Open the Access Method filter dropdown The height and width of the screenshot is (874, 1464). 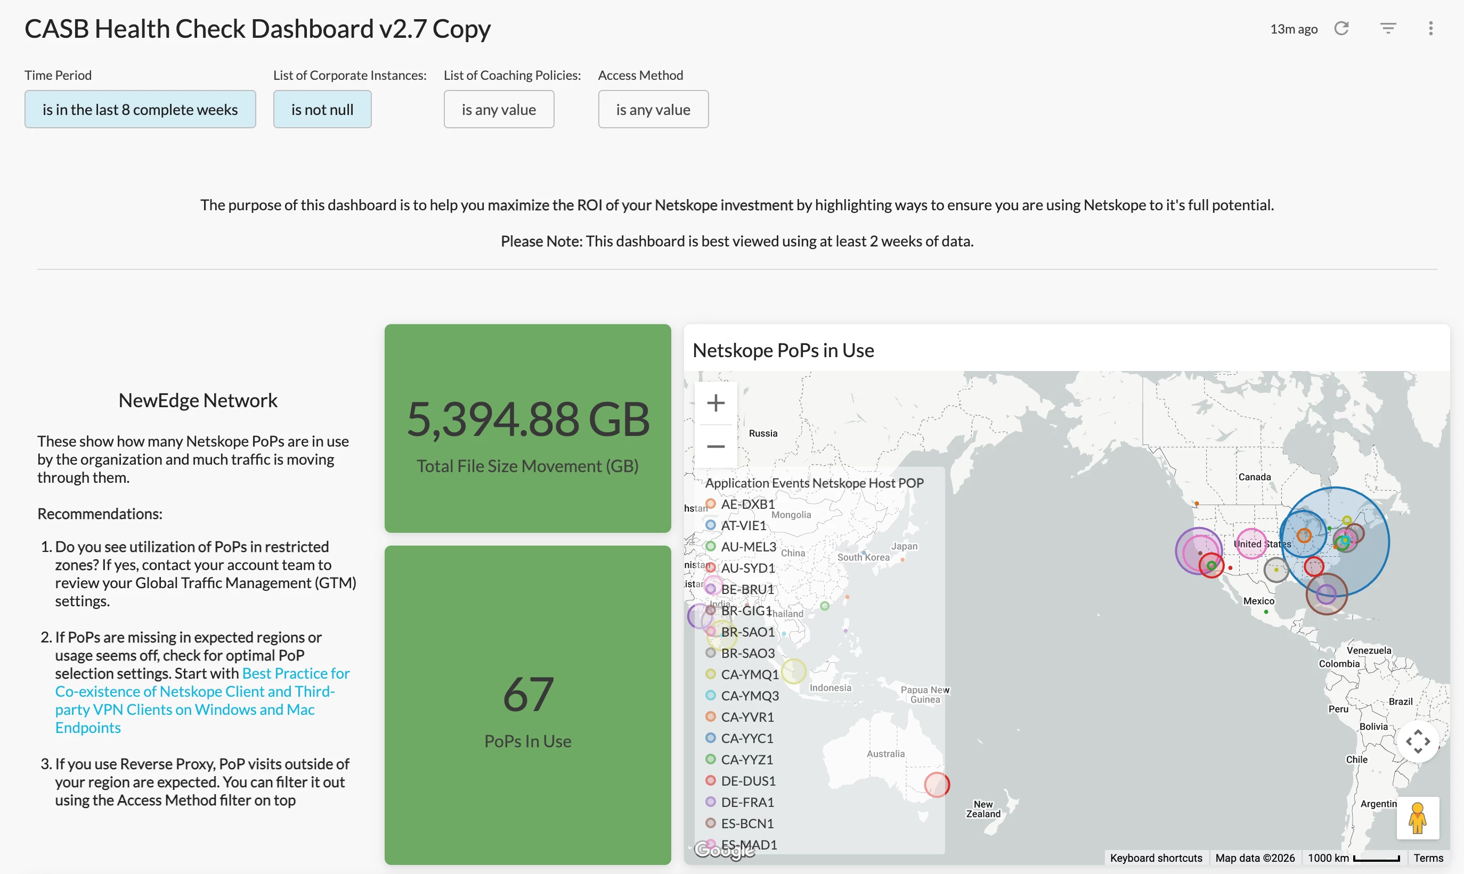tap(653, 110)
